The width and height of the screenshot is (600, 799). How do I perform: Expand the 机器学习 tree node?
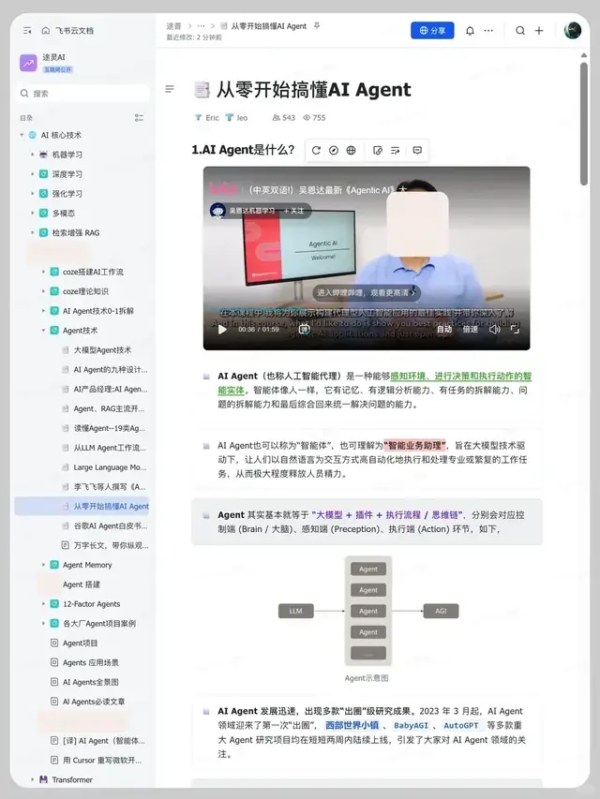coord(32,155)
